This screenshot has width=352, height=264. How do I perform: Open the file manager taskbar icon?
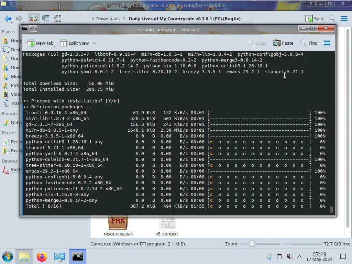coord(24,256)
